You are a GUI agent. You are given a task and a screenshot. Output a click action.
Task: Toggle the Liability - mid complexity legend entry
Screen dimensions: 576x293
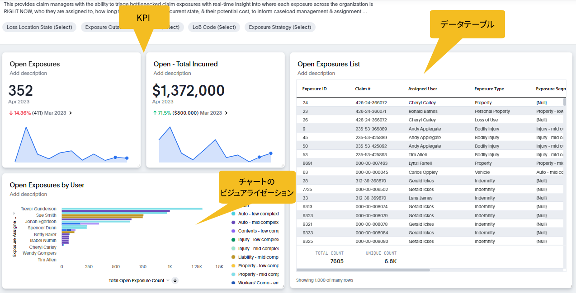click(x=255, y=257)
